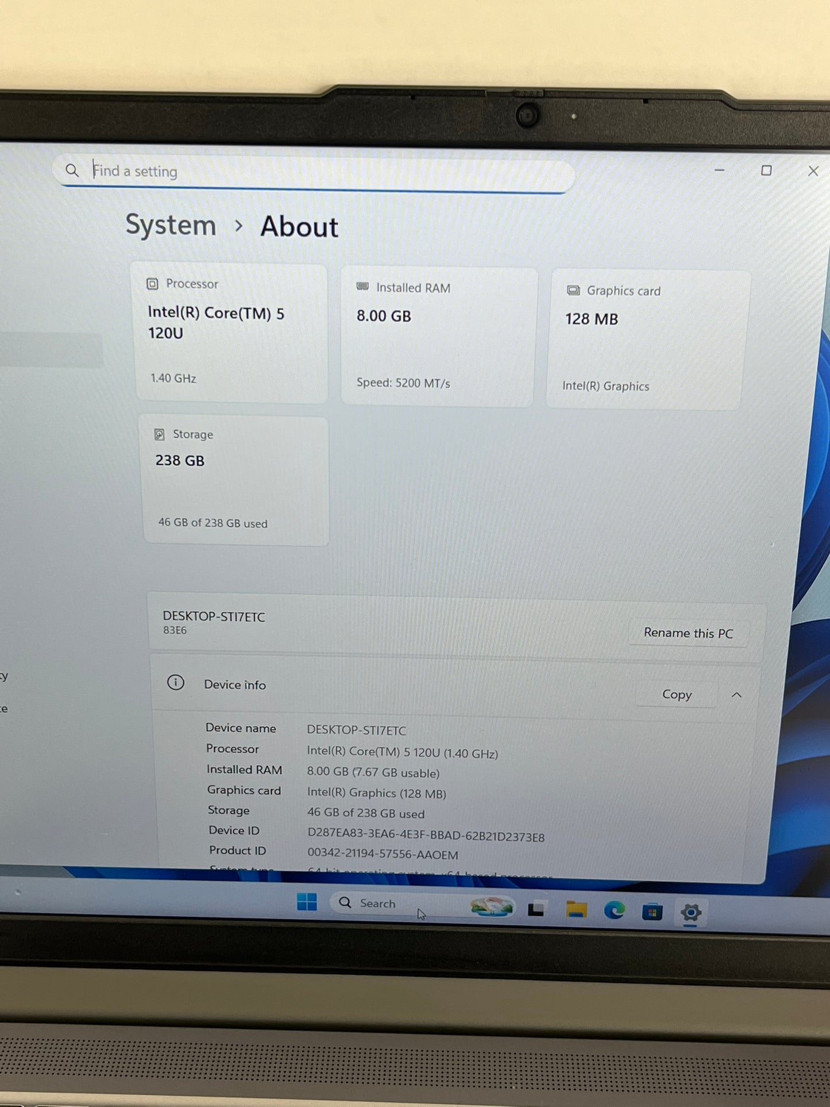Click 'Speed: 5200 MT/s' text
This screenshot has width=830, height=1107.
pyautogui.click(x=403, y=383)
